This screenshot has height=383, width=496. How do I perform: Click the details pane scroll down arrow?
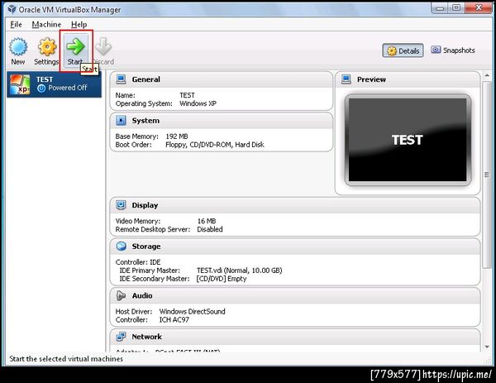click(487, 347)
